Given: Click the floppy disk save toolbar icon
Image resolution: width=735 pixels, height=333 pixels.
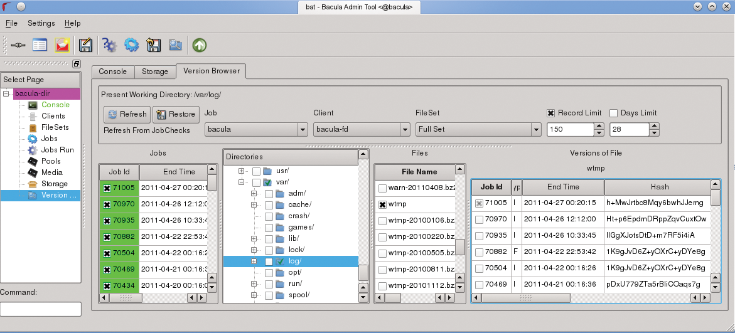Looking at the screenshot, I should (85, 45).
